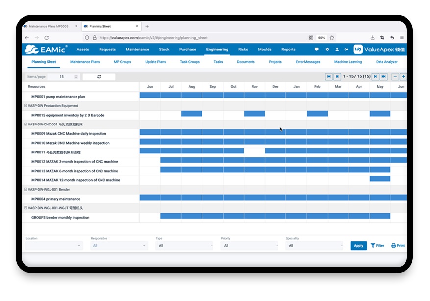Select the MP0014 12-month inspection bar in May
The height and width of the screenshot is (301, 430).
(380, 179)
